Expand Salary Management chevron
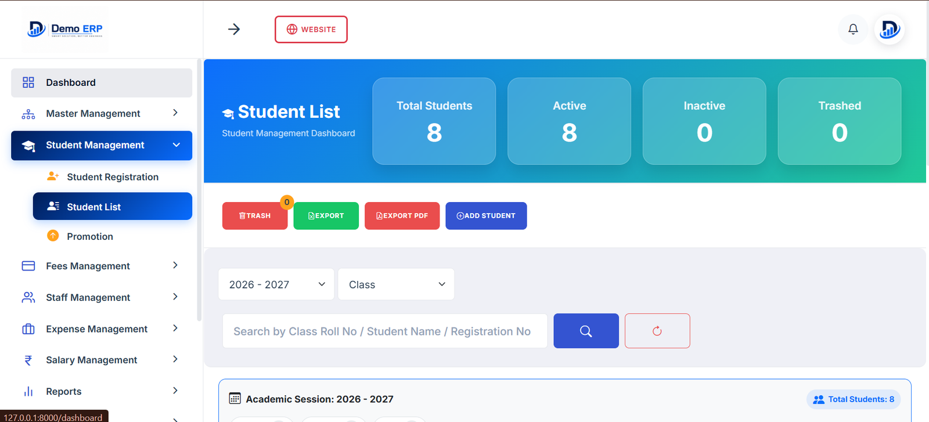This screenshot has width=929, height=422. point(175,359)
